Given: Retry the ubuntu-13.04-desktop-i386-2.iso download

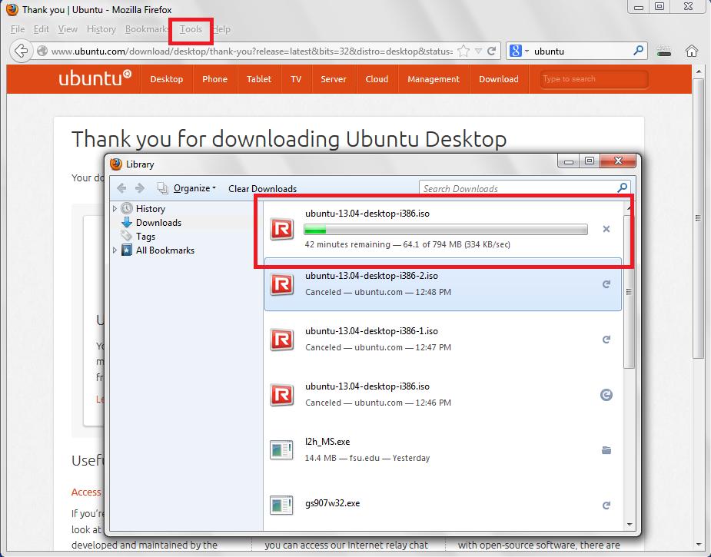Looking at the screenshot, I should coord(606,284).
